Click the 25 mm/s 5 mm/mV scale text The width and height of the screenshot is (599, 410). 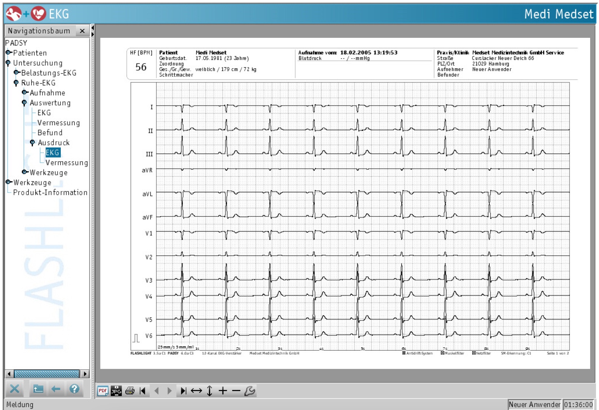point(176,347)
